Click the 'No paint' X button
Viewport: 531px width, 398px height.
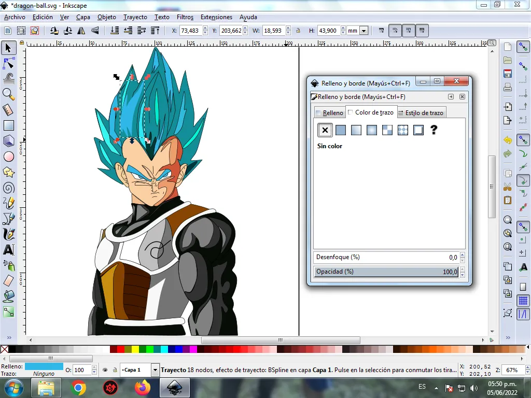[325, 130]
